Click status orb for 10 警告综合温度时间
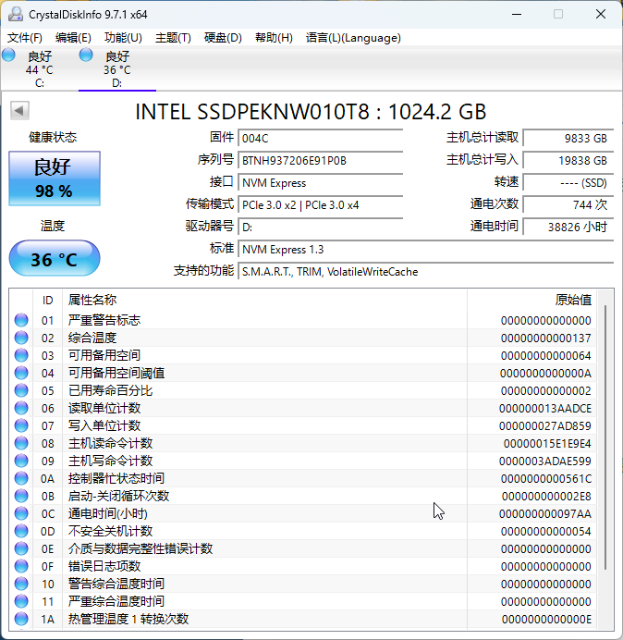Viewport: 623px width, 640px height. [x=21, y=584]
